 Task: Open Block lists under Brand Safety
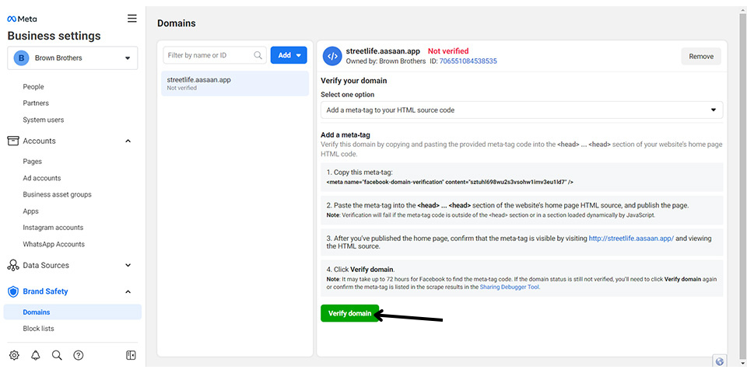coord(39,329)
